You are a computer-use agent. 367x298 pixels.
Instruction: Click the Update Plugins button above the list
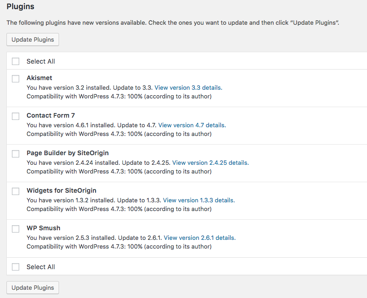[x=32, y=39]
